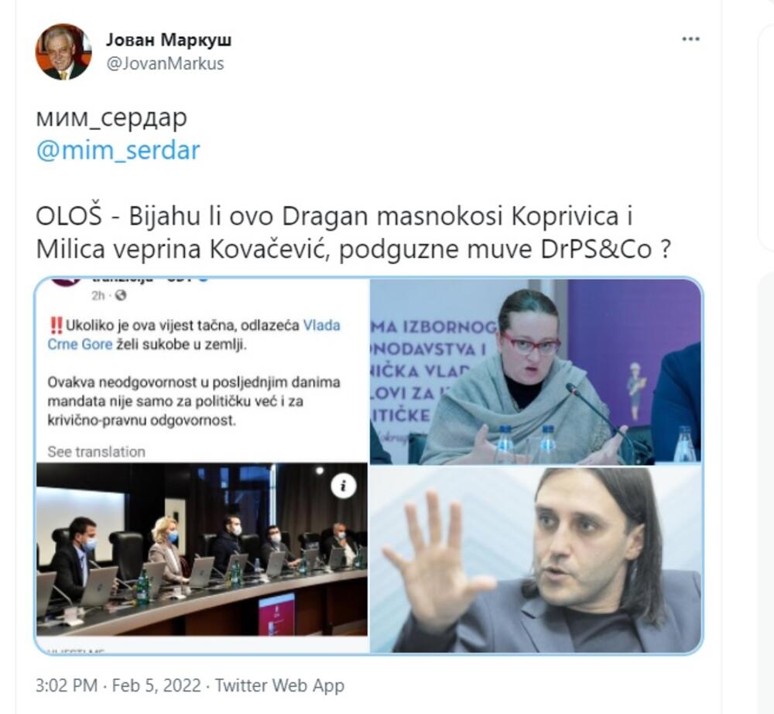Click the info icon on meeting photo
The width and height of the screenshot is (774, 714).
click(x=343, y=486)
